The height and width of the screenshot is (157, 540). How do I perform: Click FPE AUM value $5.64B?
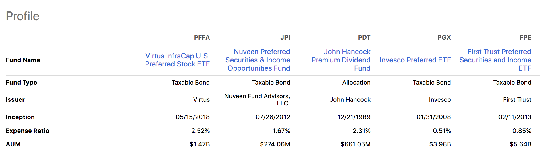(520, 144)
